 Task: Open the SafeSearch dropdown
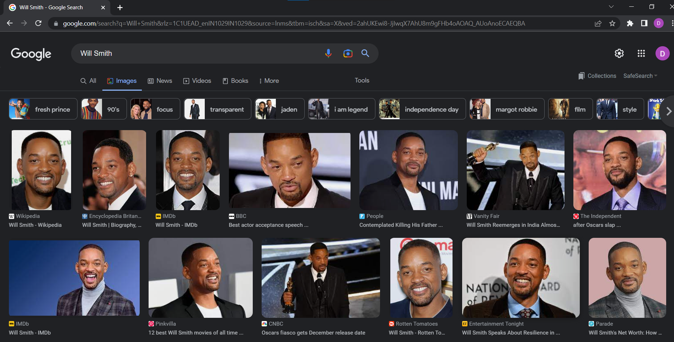640,76
